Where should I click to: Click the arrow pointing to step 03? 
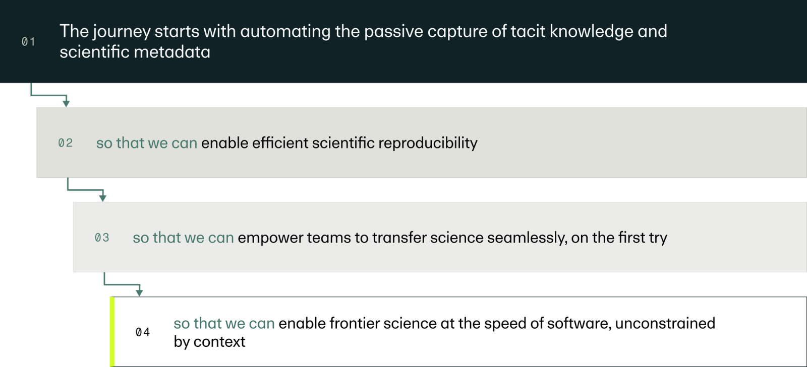(86, 190)
